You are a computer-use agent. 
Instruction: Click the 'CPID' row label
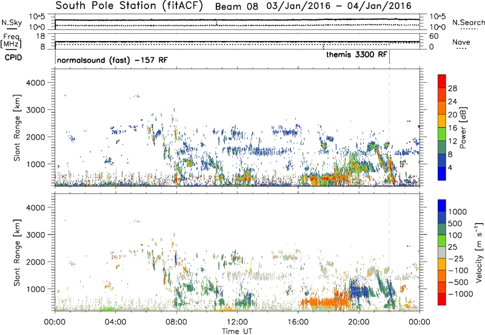(13, 57)
